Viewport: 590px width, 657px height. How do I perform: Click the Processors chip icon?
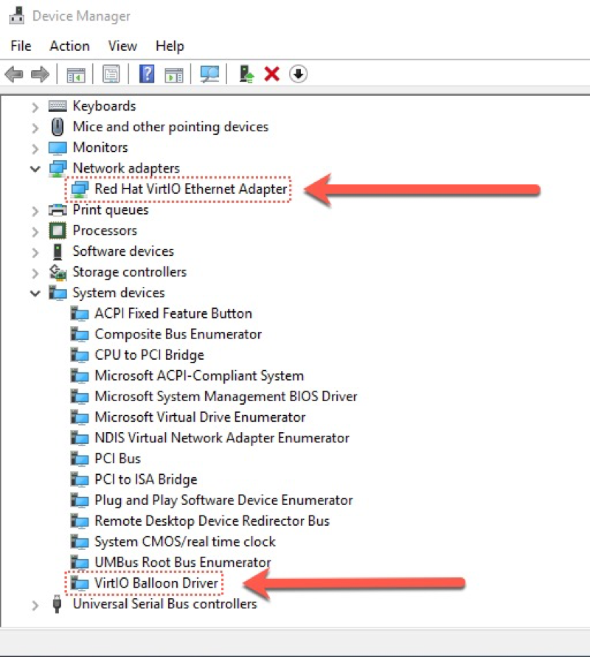(58, 231)
